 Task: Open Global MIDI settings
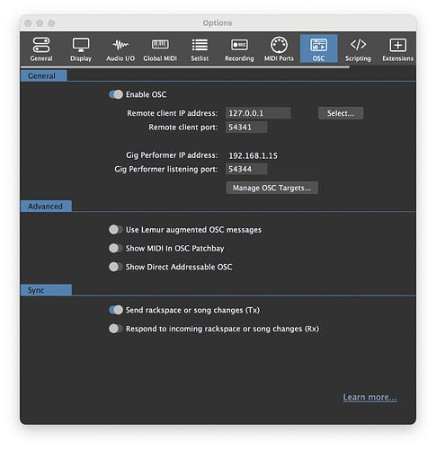160,49
